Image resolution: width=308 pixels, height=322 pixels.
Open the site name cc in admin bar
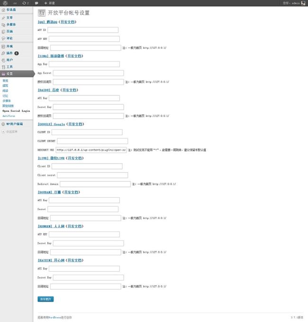click(x=15, y=3)
